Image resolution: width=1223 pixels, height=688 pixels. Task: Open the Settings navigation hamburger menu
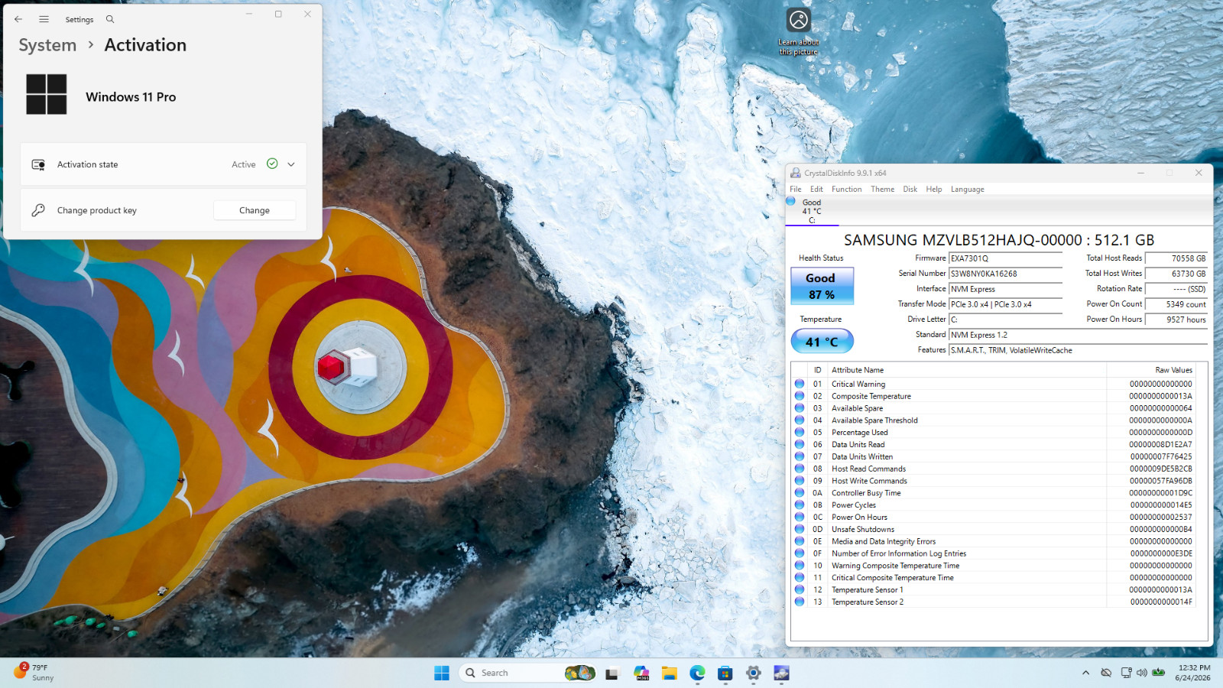tap(44, 19)
